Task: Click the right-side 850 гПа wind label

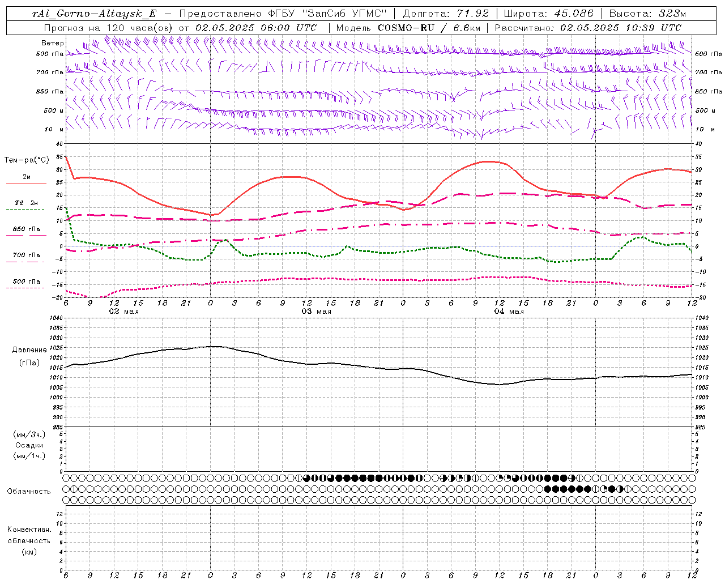Action: pos(709,91)
